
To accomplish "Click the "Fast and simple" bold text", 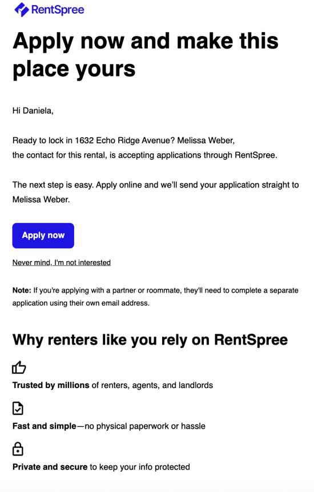I will (44, 426).
